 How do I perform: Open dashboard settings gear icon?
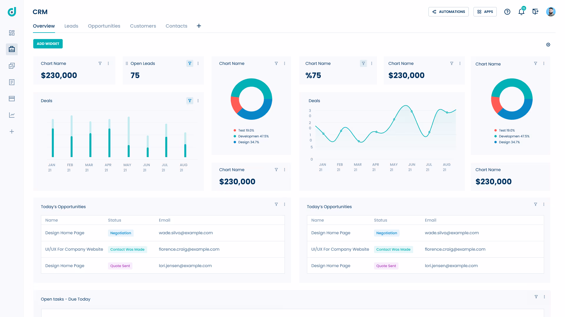coord(548,45)
